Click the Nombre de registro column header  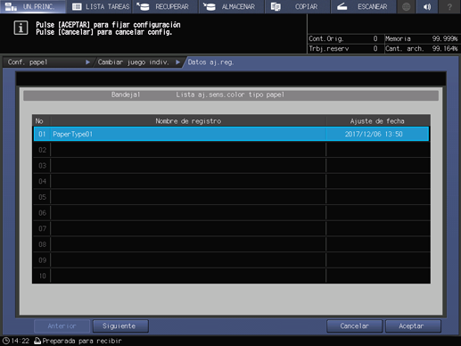188,121
